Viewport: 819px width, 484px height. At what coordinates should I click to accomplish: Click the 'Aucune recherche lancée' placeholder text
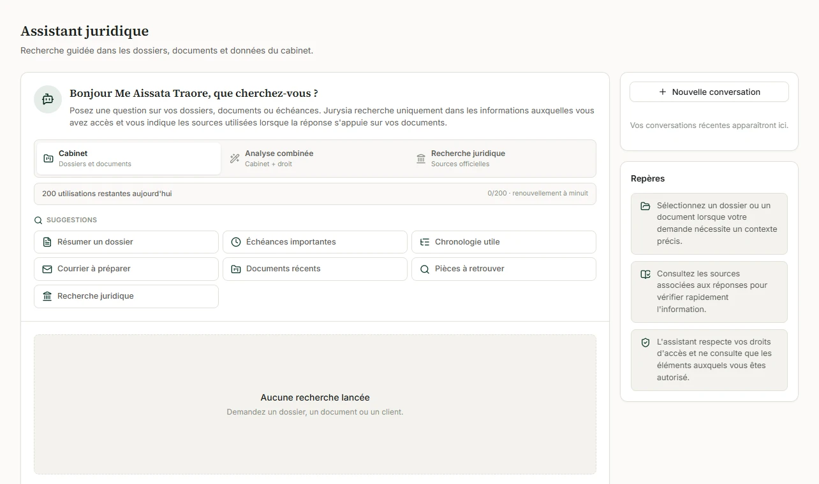(x=315, y=397)
